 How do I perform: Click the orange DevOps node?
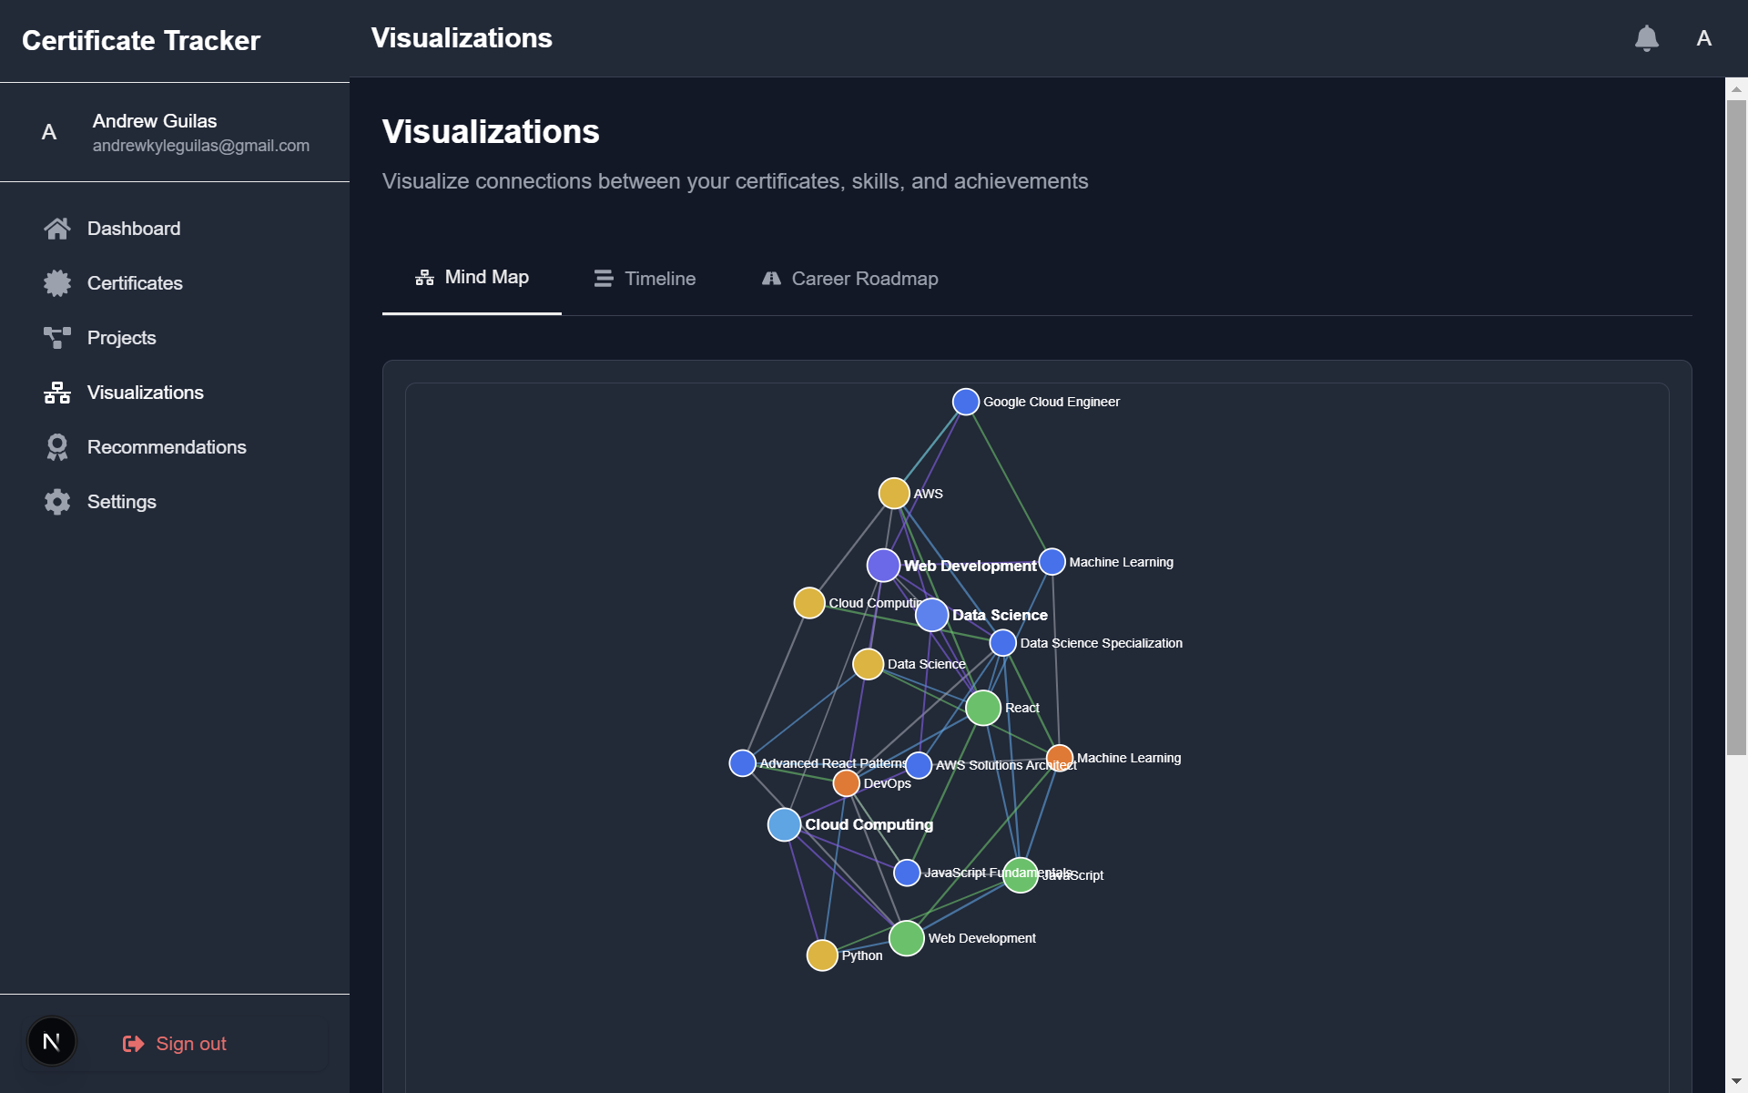coord(846,782)
